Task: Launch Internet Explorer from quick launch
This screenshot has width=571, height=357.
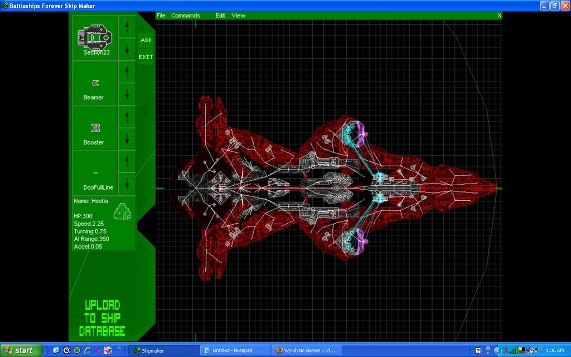Action: pyautogui.click(x=88, y=350)
